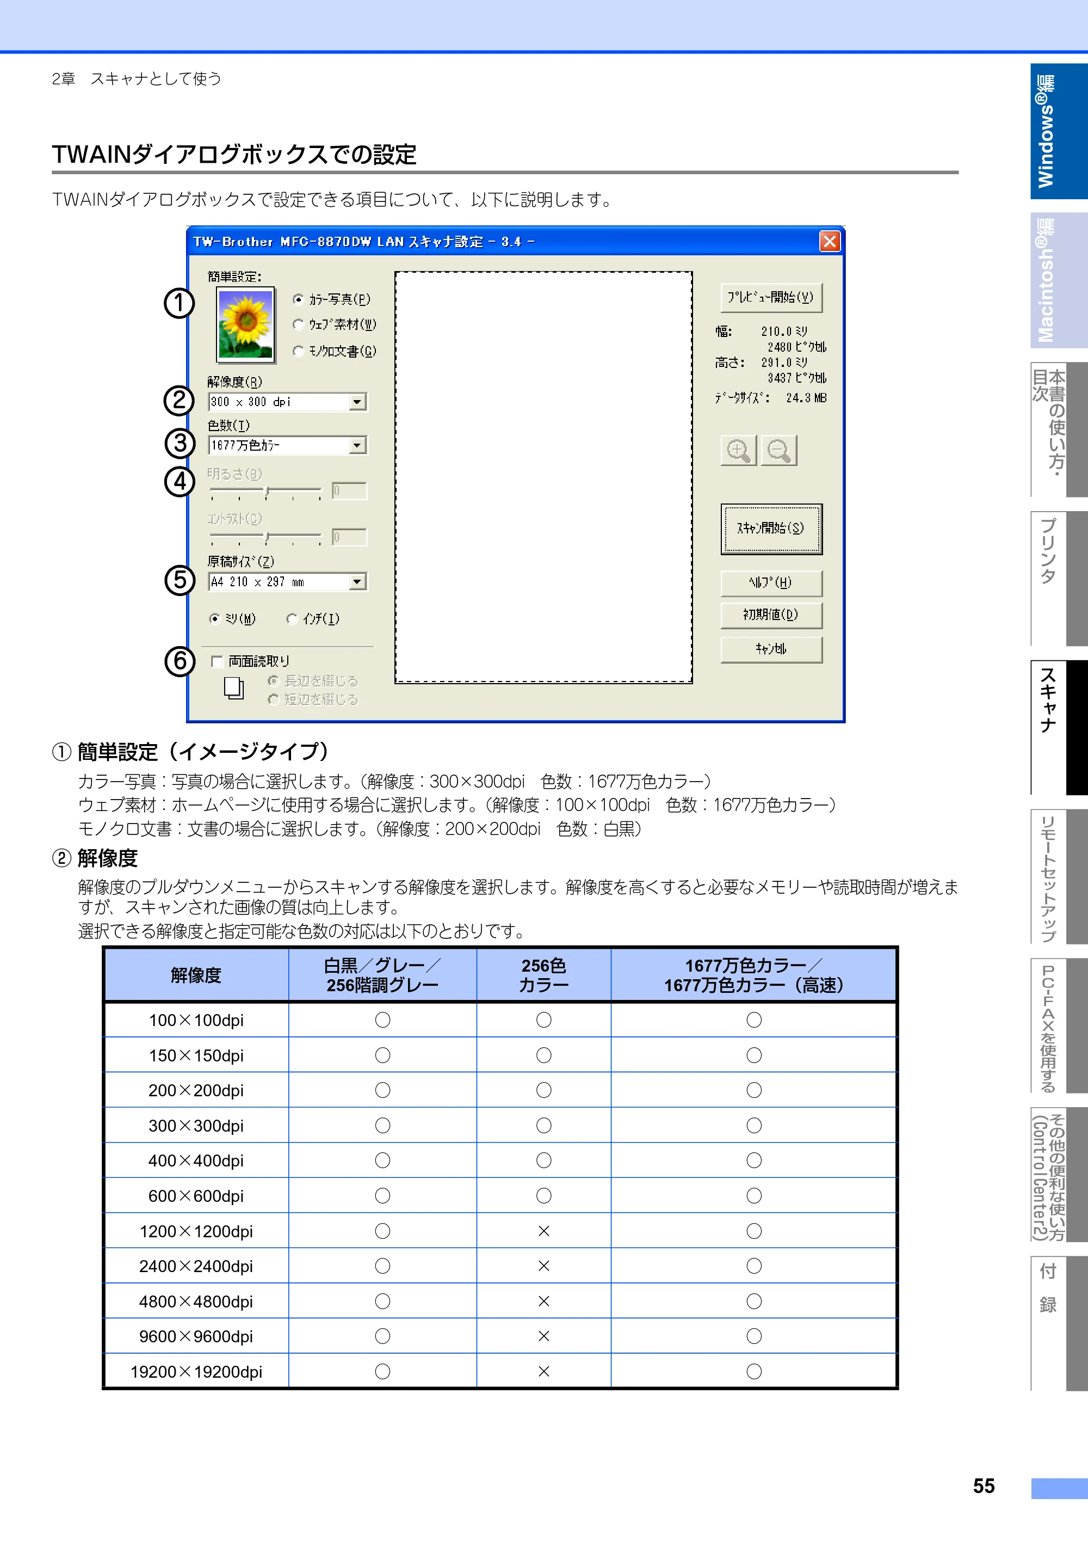Click the 解像度 table column header
Image resolution: width=1088 pixels, height=1541 pixels.
coord(196,975)
